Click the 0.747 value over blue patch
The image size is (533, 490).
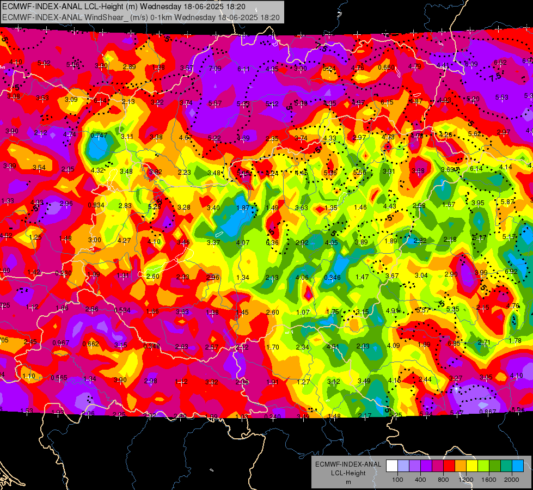99,136
